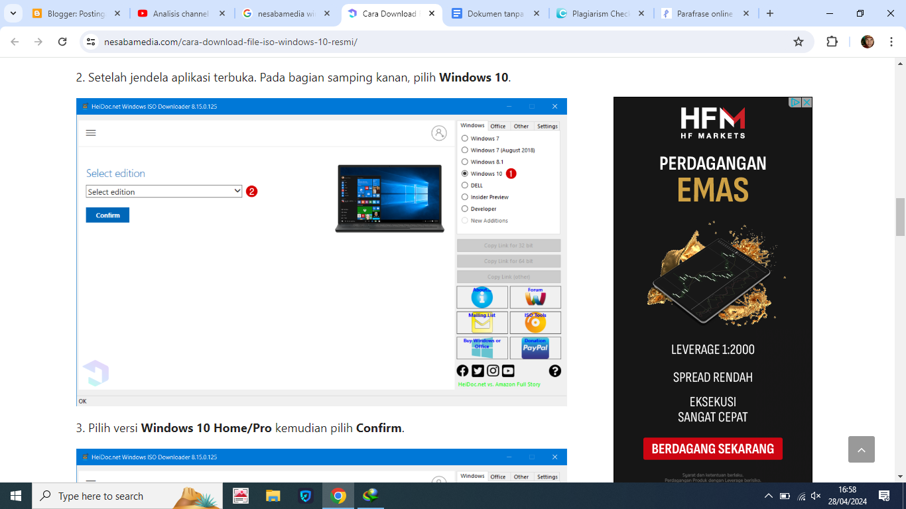This screenshot has height=509, width=906.
Task: Click the page vertical scrollbar thumb
Action: 900,217
